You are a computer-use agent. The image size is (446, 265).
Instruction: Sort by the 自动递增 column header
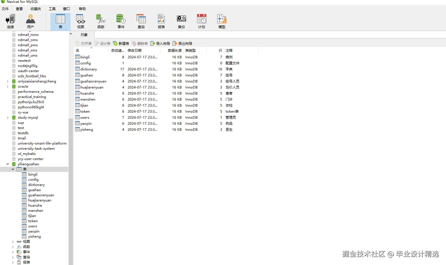point(118,50)
